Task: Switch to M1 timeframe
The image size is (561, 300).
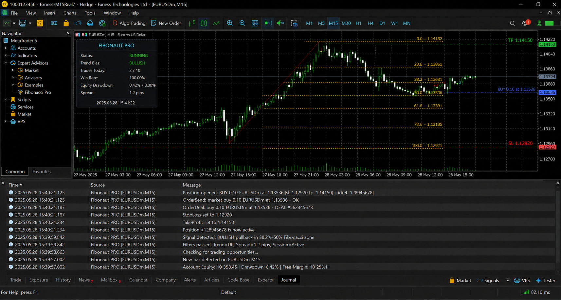Action: (x=309, y=23)
